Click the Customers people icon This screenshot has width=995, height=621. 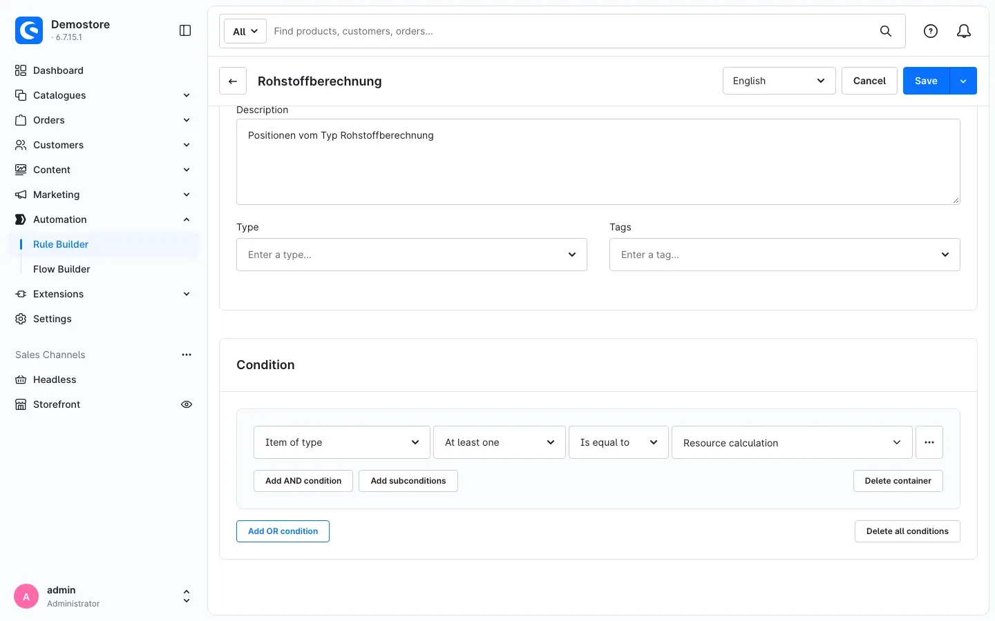(21, 145)
